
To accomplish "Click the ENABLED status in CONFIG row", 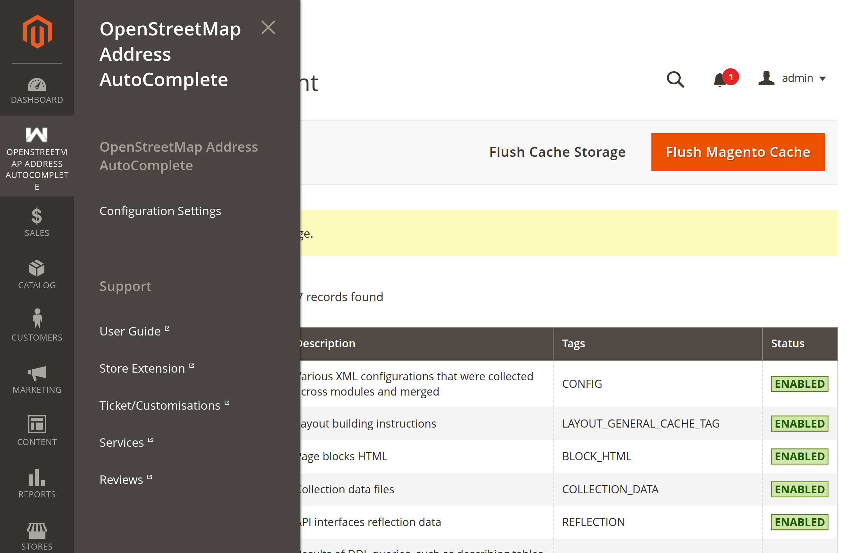I will tap(800, 384).
